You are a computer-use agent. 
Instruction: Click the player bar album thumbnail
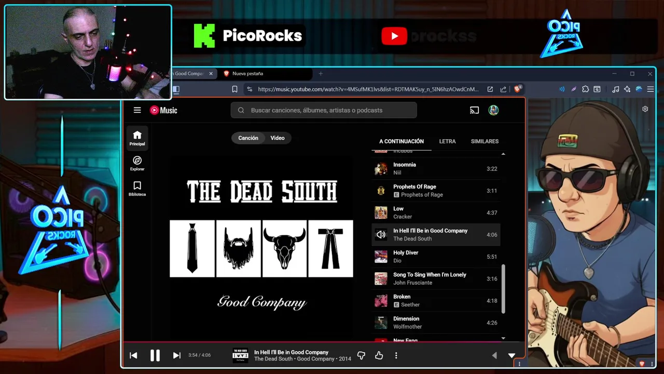click(x=240, y=355)
